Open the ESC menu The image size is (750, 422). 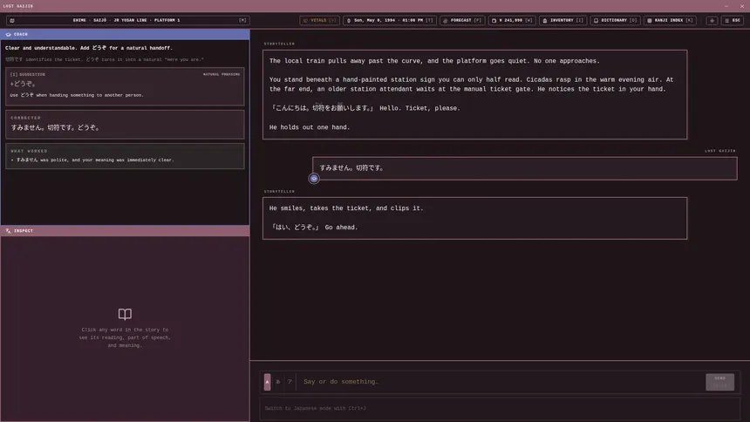733,21
